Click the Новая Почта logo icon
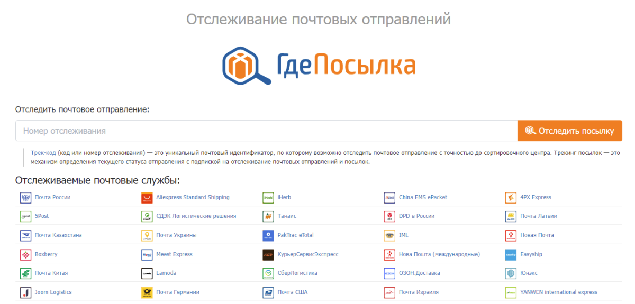The width and height of the screenshot is (635, 304). click(x=511, y=235)
